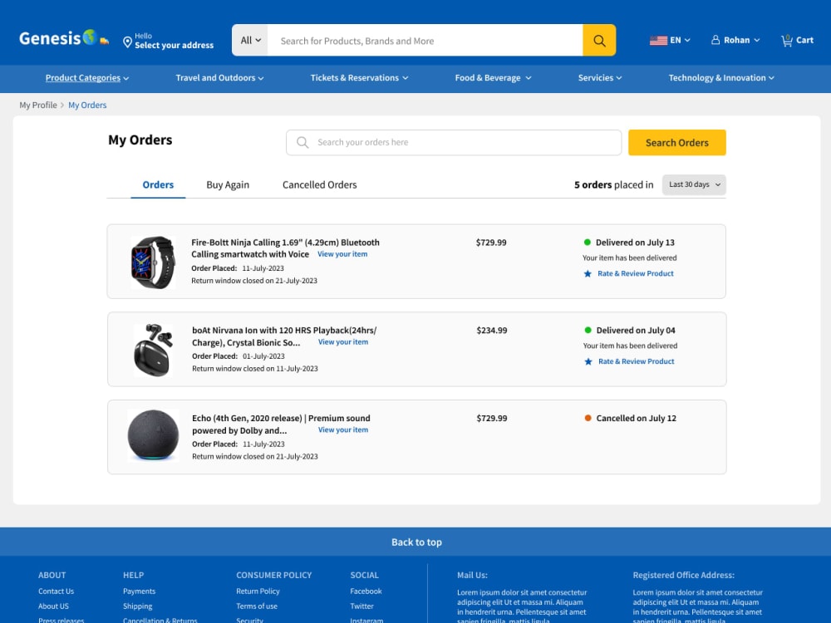Viewport: 831px width, 623px height.
Task: Expand Servicies menu
Action: click(600, 78)
